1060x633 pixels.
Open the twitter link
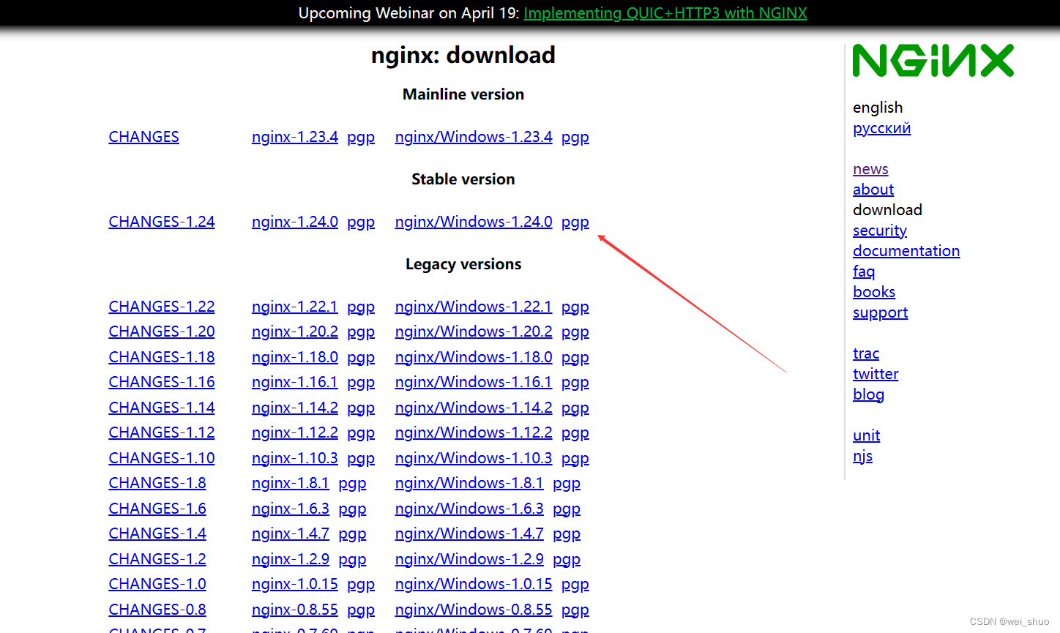point(876,374)
